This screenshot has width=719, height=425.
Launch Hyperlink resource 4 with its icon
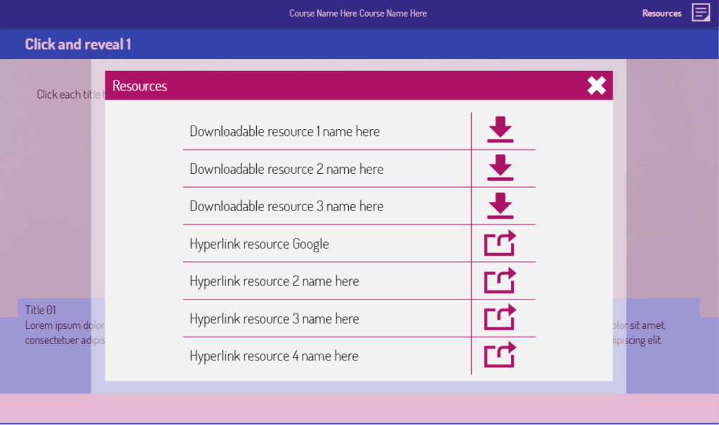point(500,356)
